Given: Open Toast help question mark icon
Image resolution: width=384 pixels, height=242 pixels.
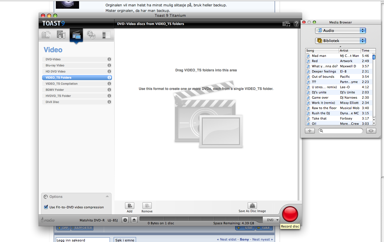Looking at the screenshot, I should tap(296, 24).
